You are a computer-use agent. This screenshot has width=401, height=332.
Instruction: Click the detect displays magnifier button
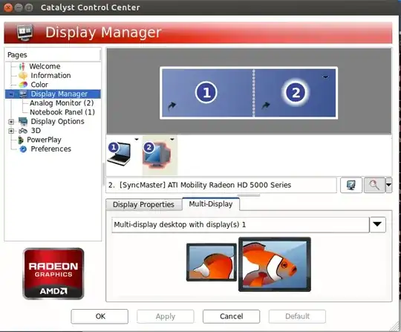point(374,185)
